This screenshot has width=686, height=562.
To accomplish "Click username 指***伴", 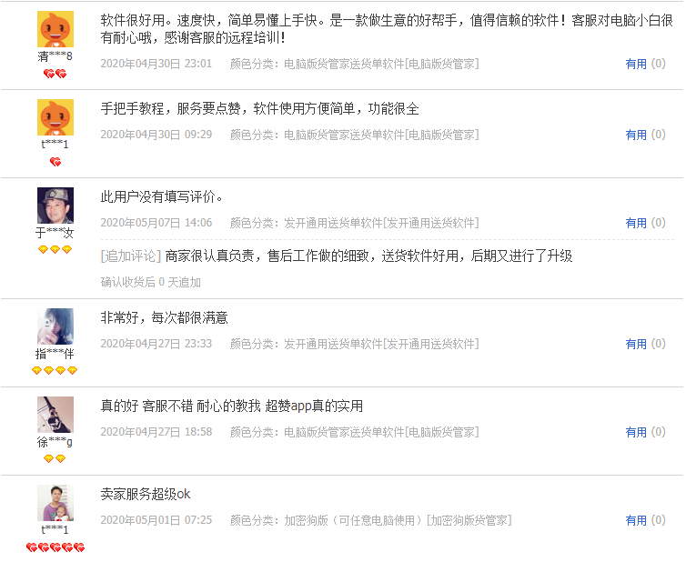I will click(55, 354).
